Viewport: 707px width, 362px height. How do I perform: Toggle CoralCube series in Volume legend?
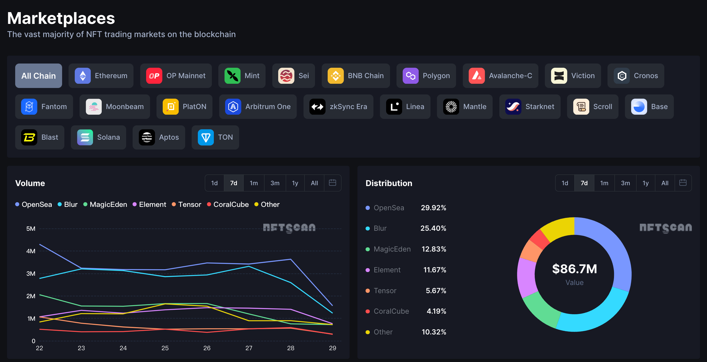(228, 204)
